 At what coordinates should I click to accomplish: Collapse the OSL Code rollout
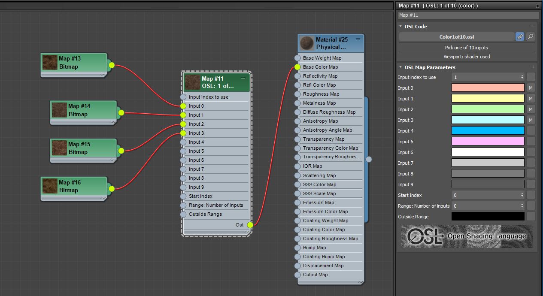point(400,27)
